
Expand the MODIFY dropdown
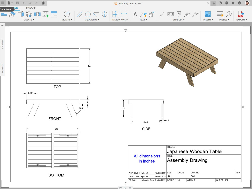pos(67,20)
